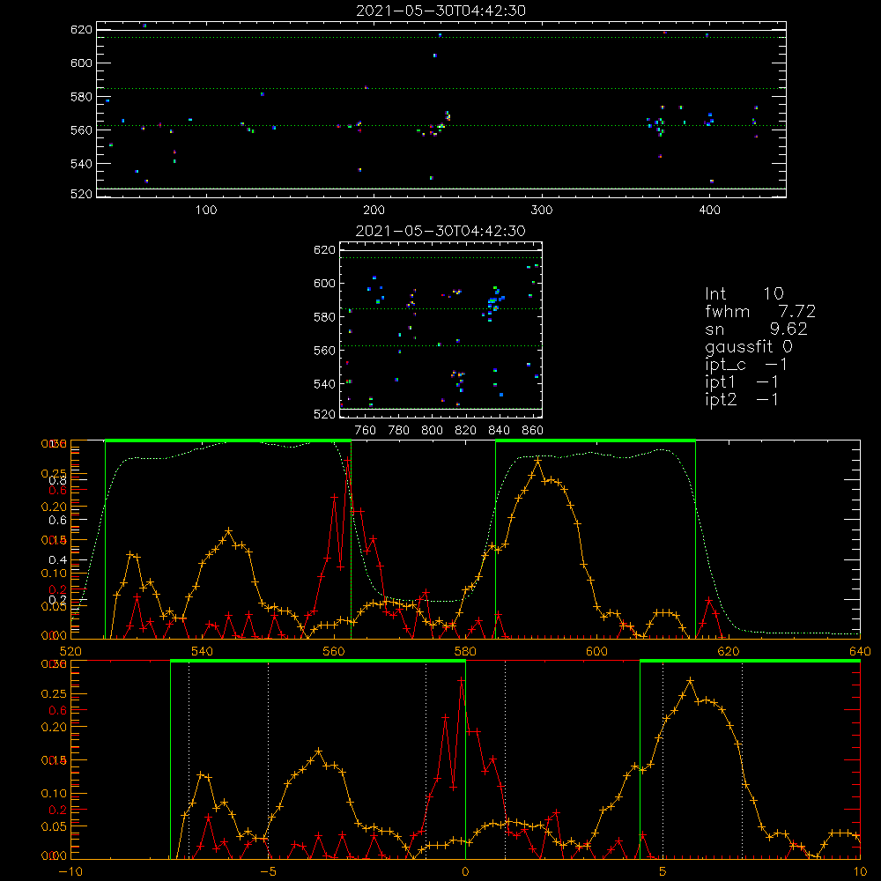Image resolution: width=881 pixels, height=881 pixels.
Task: Click x-axis label 400 of the top panel
Action: (709, 211)
